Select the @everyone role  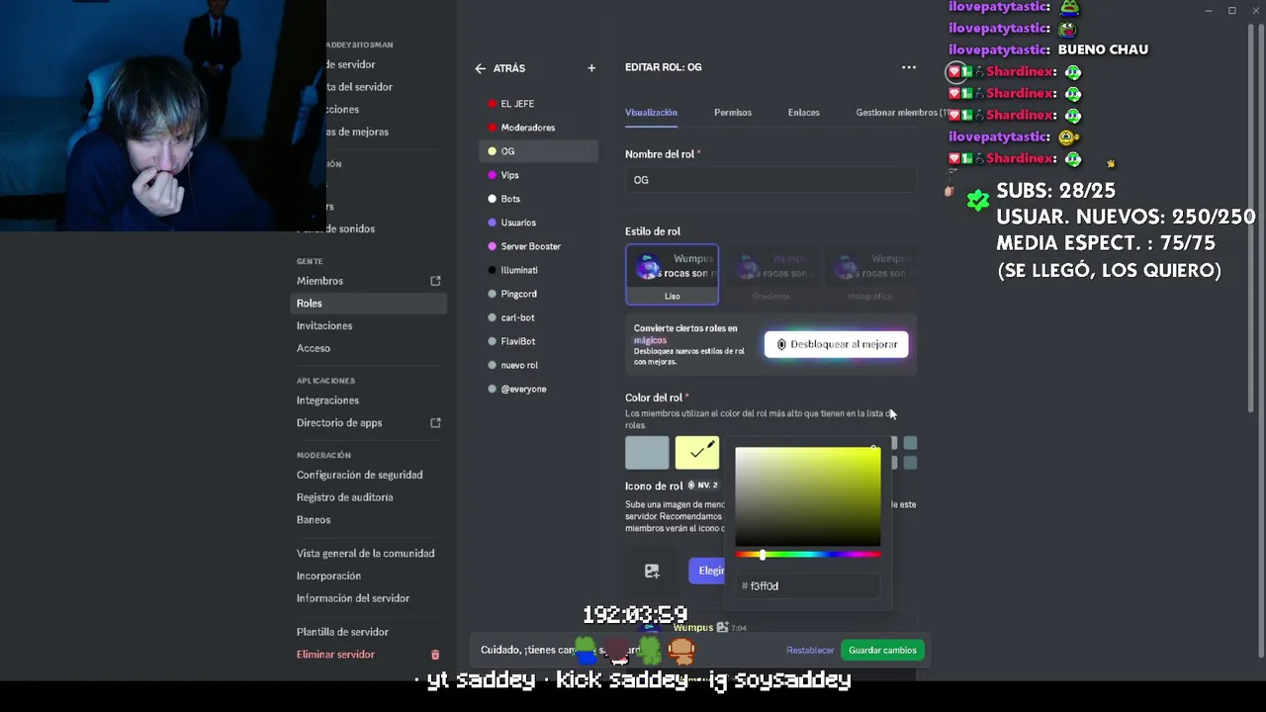tap(539, 389)
